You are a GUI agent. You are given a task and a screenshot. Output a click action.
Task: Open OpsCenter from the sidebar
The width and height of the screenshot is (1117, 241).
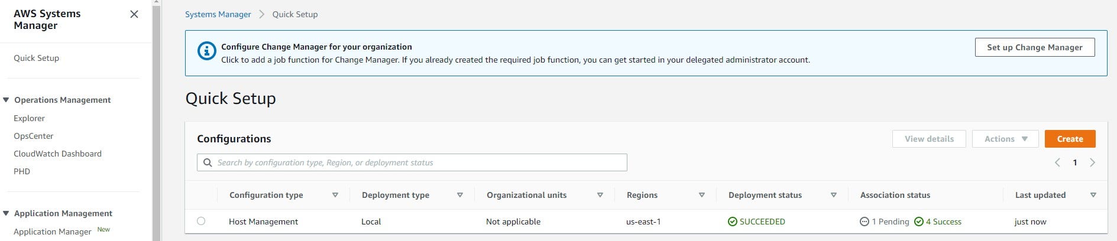(34, 136)
